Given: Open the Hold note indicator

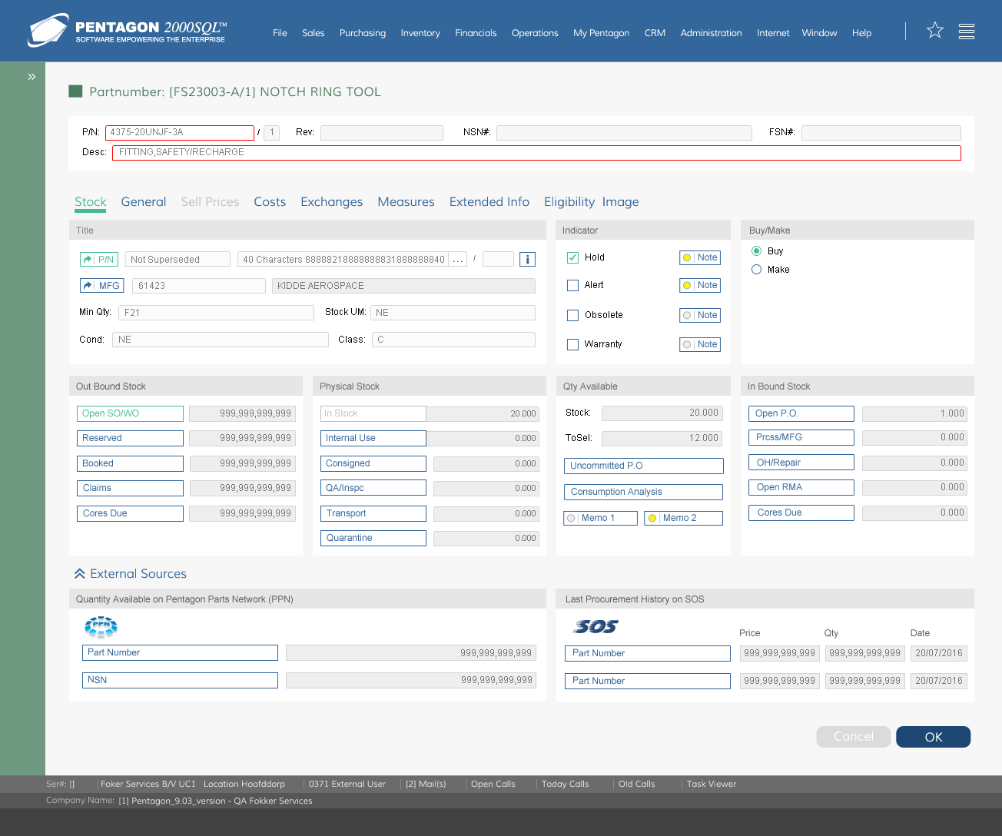Looking at the screenshot, I should click(x=700, y=258).
